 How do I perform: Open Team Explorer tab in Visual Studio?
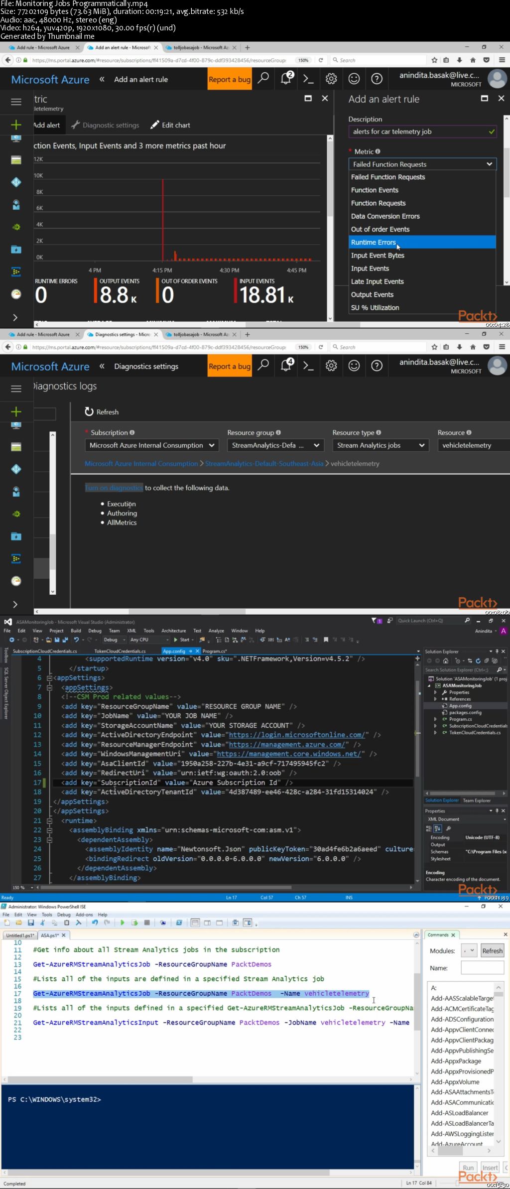coord(477,800)
